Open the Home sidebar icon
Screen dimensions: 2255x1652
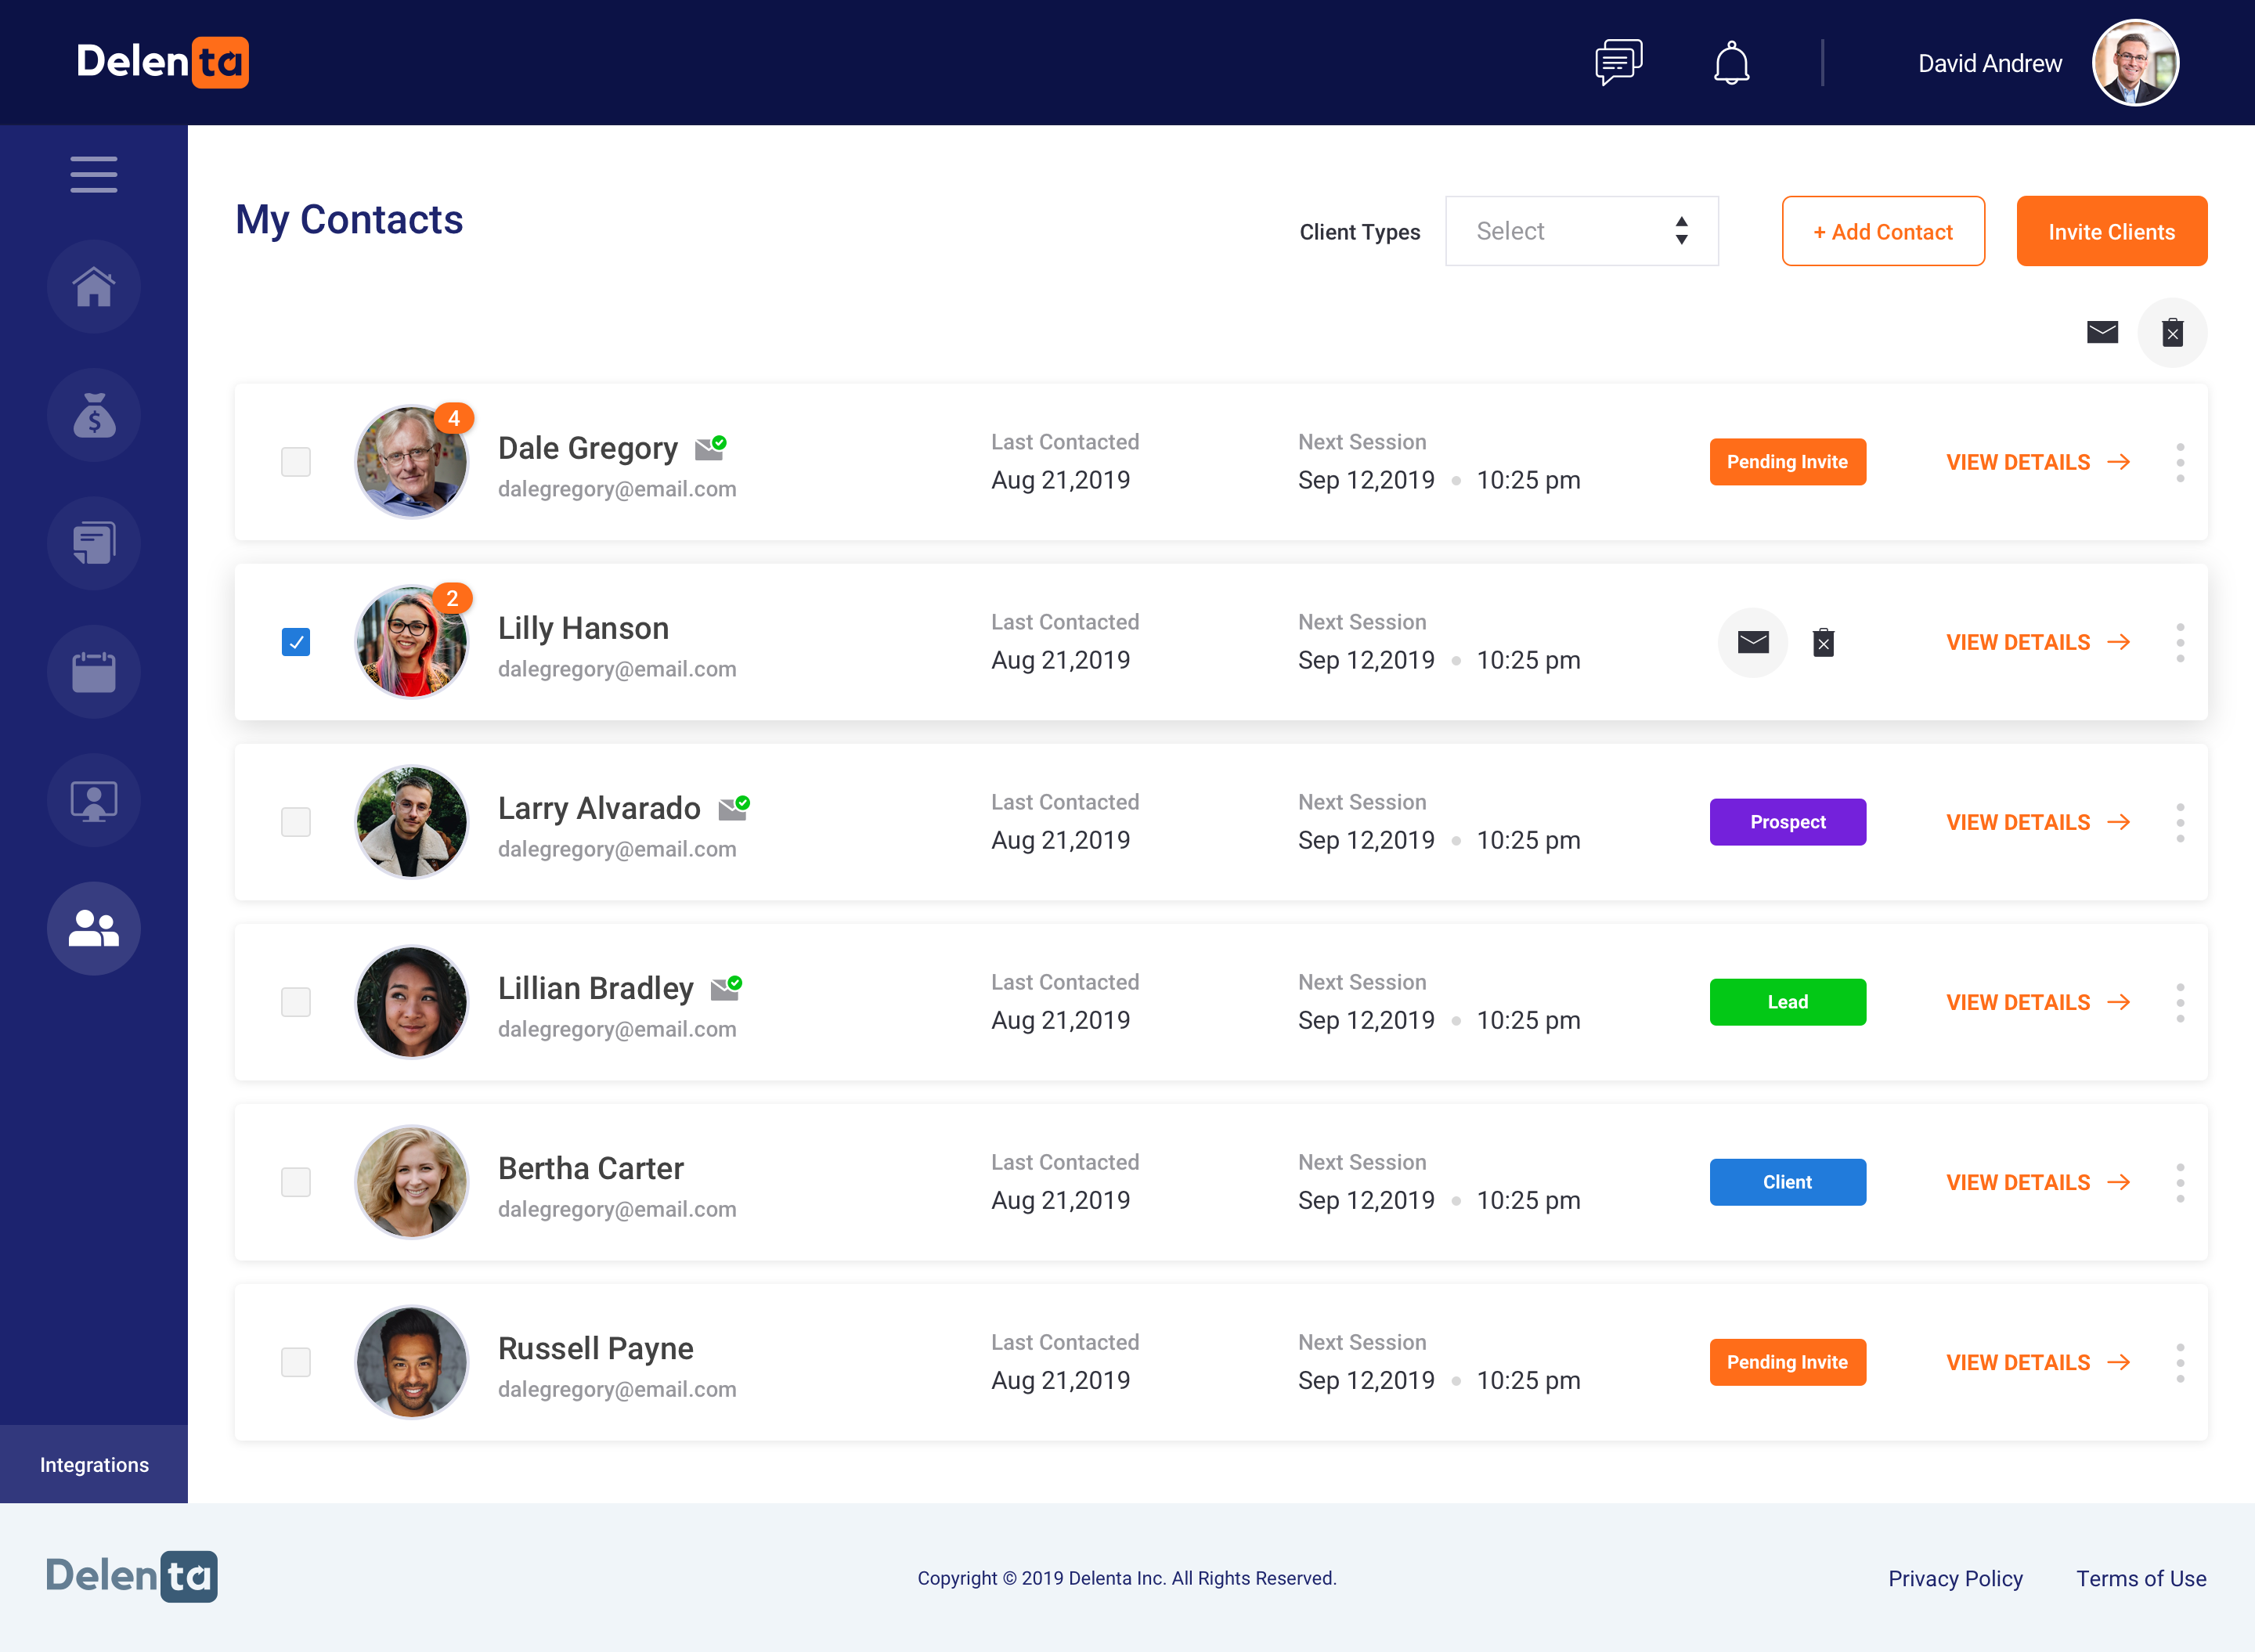point(94,287)
